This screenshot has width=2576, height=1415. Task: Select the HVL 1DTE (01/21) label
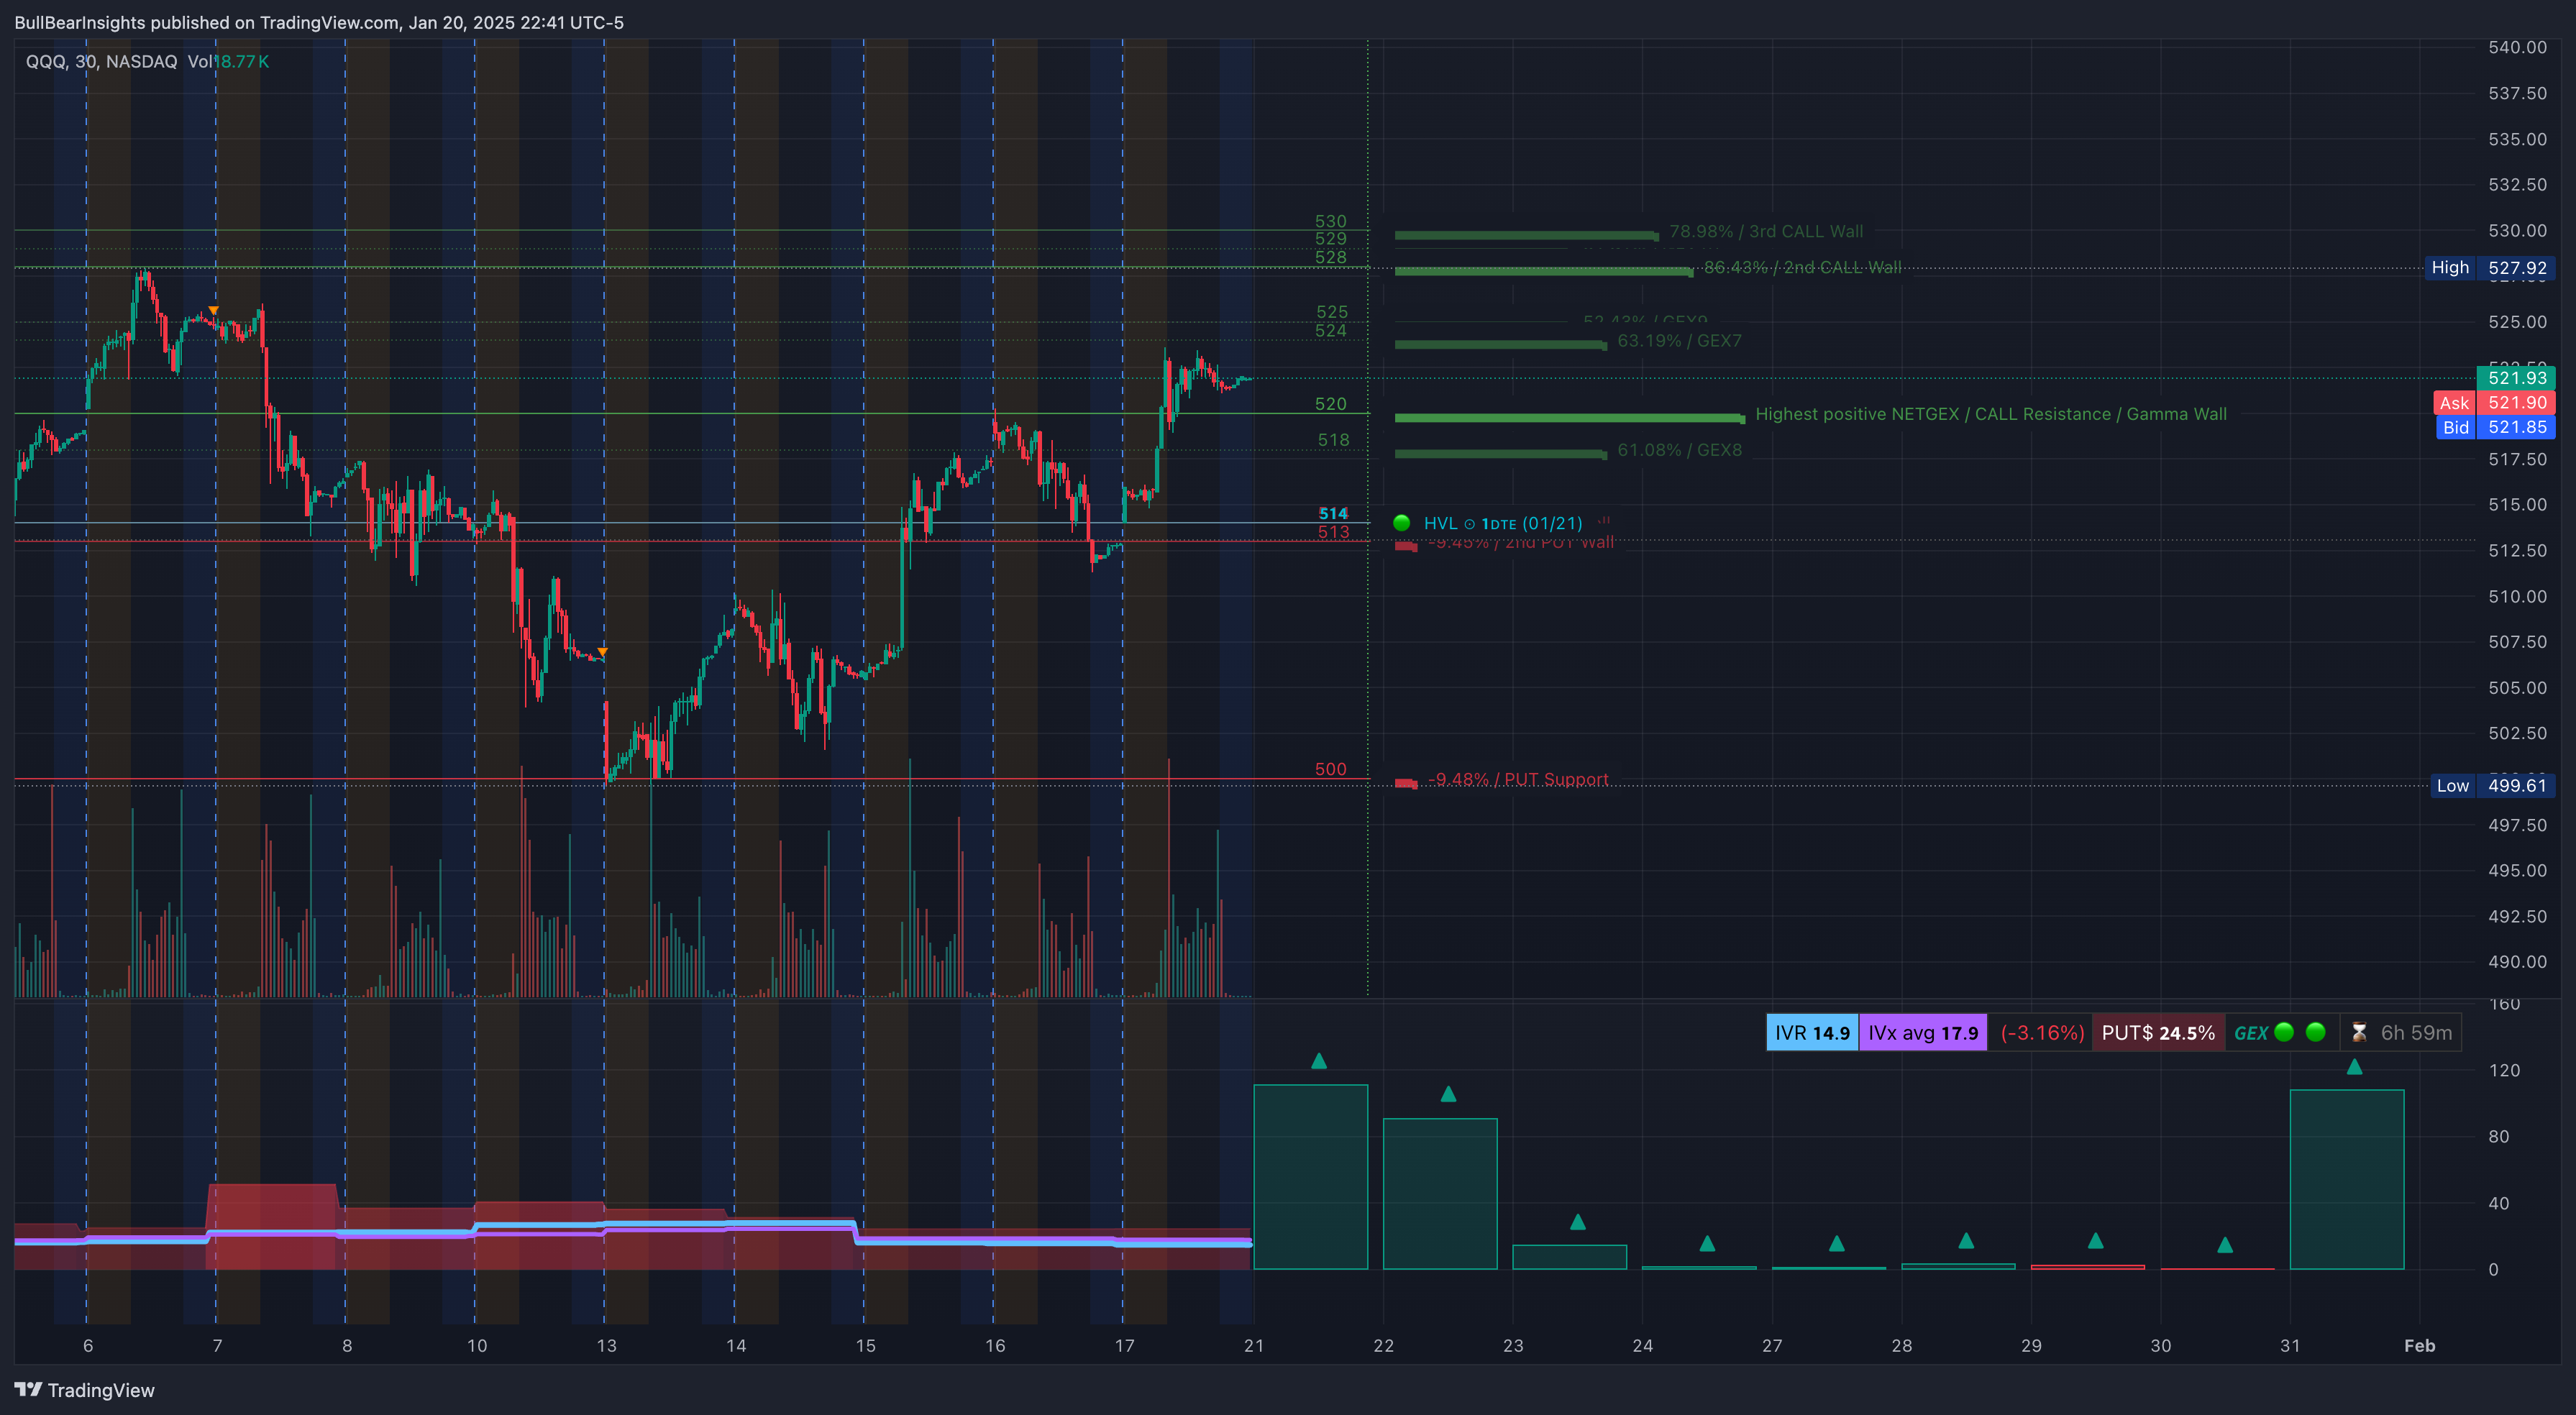[1503, 523]
